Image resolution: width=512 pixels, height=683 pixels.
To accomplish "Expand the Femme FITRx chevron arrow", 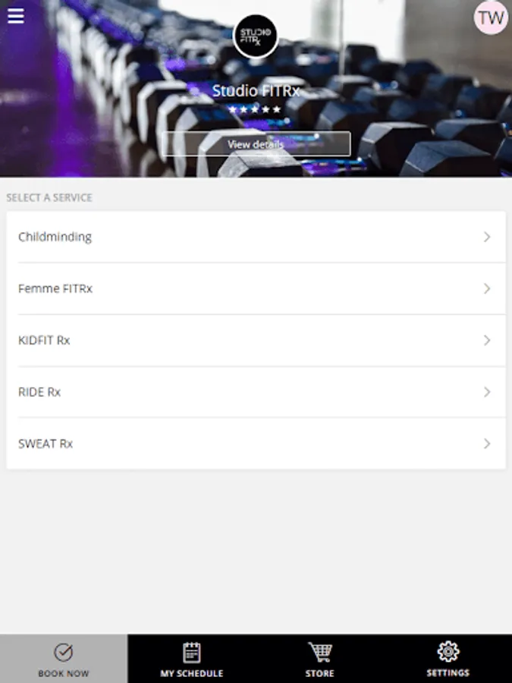I will [x=487, y=288].
